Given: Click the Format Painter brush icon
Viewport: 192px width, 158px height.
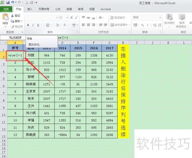Looking at the screenshot, I should tap(13, 27).
